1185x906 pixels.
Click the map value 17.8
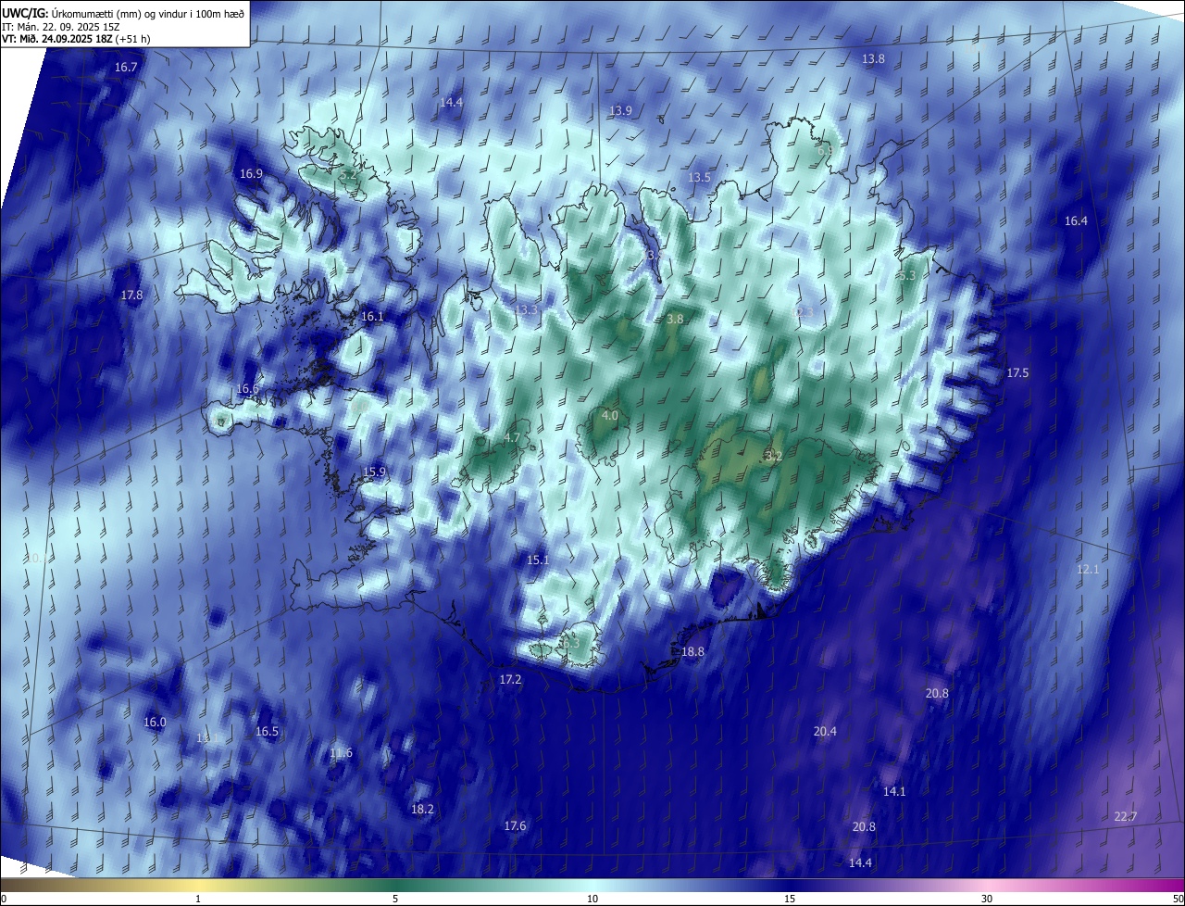tap(131, 295)
